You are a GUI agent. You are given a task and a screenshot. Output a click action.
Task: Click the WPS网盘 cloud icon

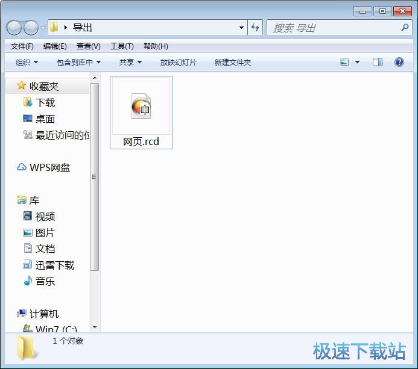point(21,167)
